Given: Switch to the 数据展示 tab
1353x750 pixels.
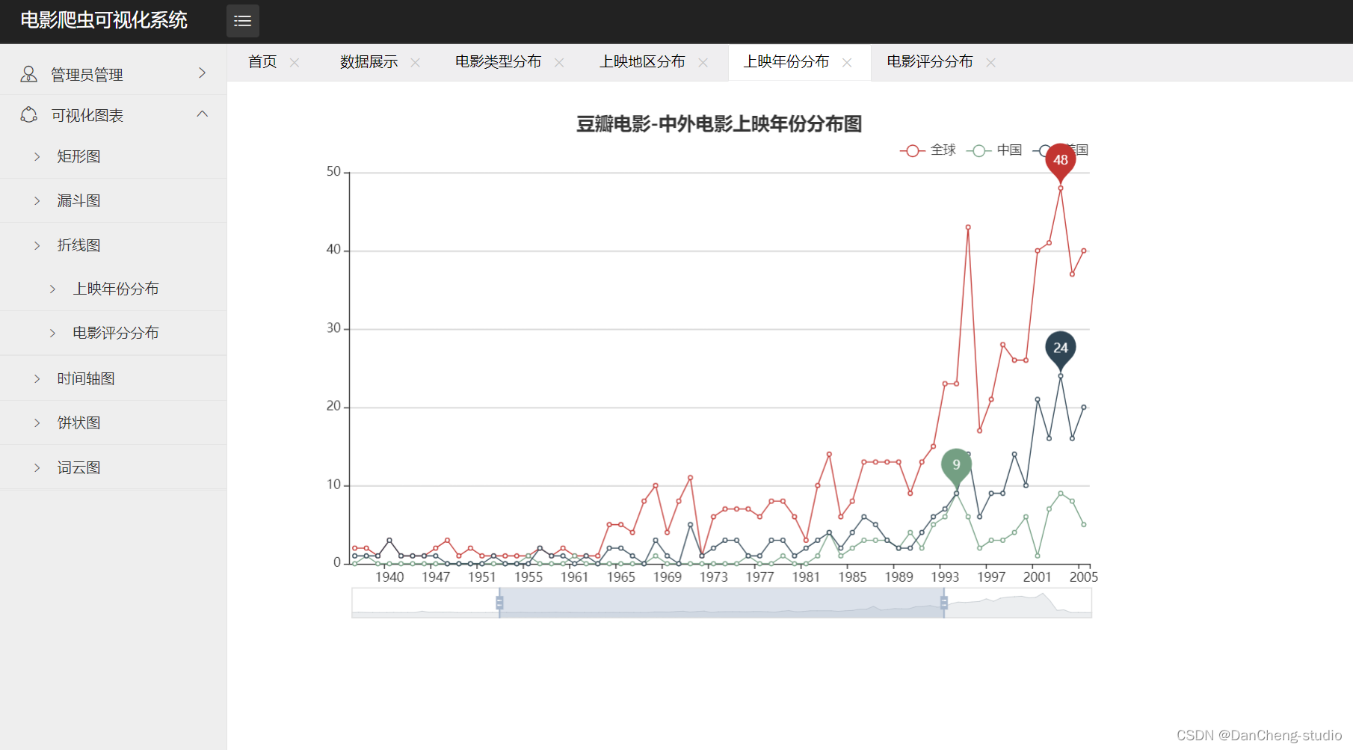Looking at the screenshot, I should tap(369, 62).
